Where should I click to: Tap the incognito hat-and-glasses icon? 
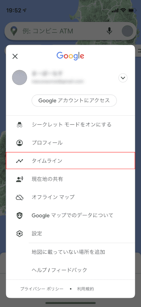tap(19, 124)
